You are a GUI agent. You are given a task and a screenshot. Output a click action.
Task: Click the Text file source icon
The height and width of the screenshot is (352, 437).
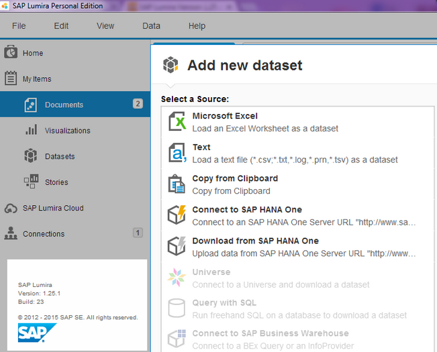(x=177, y=152)
